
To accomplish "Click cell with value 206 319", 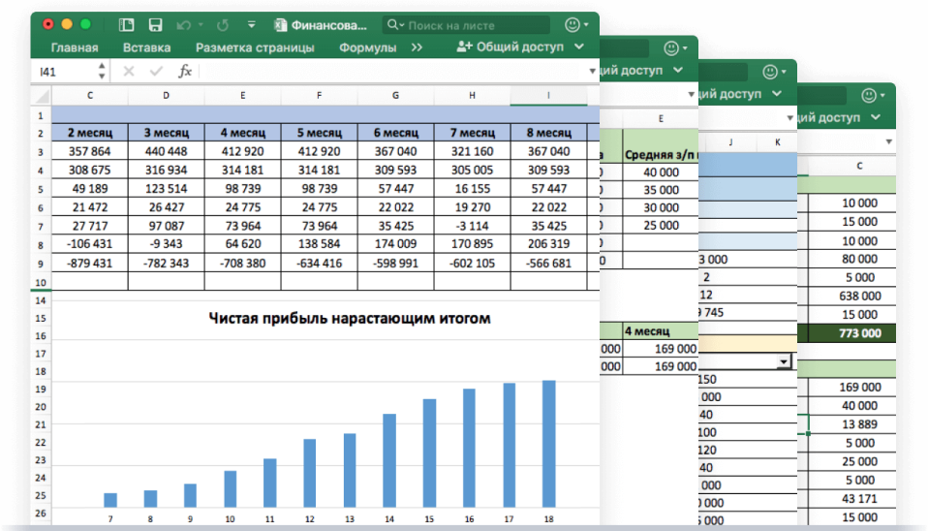I will tap(548, 243).
